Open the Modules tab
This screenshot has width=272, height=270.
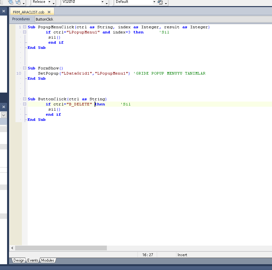click(48, 260)
